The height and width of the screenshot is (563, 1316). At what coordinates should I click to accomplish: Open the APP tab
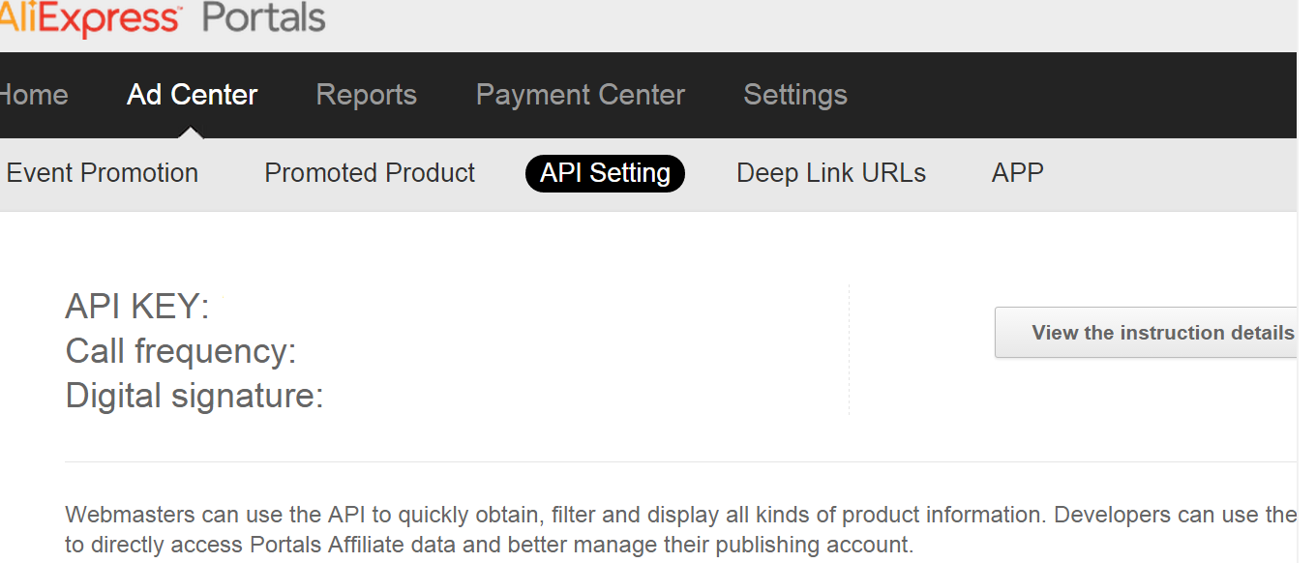pos(1018,173)
